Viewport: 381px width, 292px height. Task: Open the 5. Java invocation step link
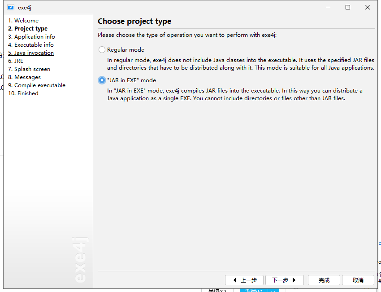click(x=31, y=53)
